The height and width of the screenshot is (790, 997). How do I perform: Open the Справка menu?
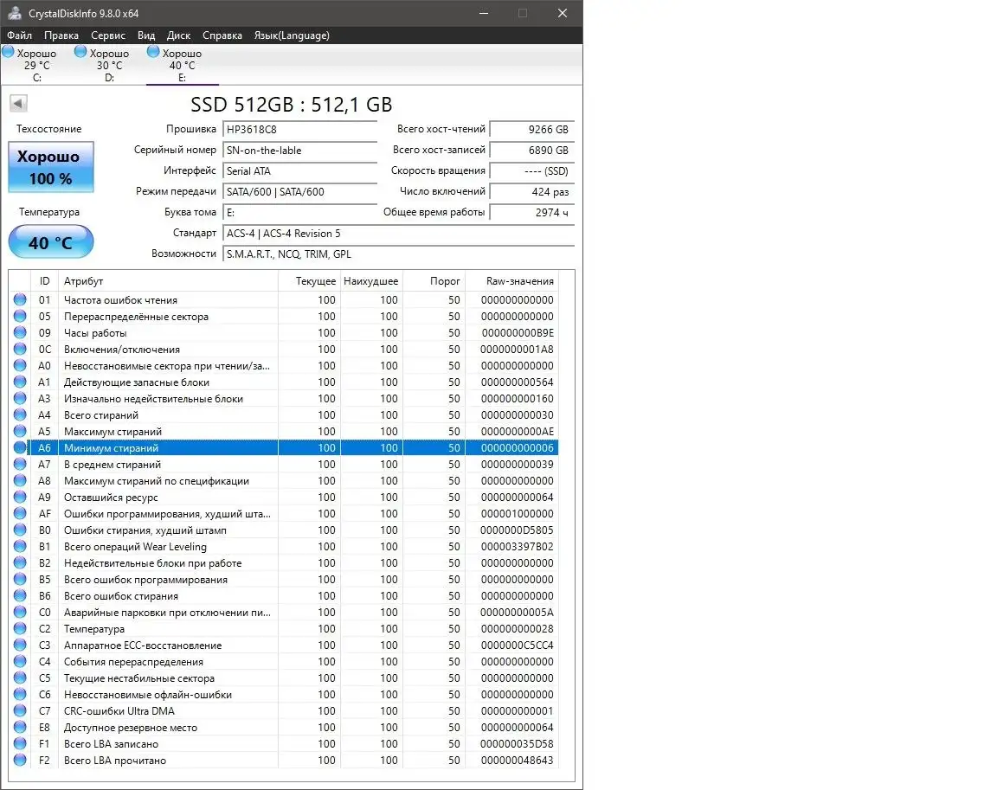tap(222, 35)
